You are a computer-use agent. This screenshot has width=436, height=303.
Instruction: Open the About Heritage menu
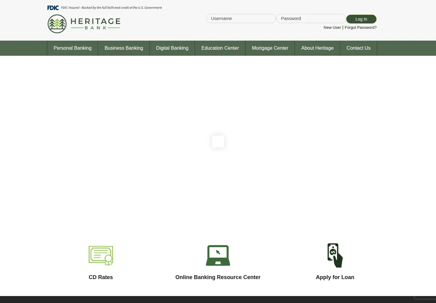pos(317,48)
